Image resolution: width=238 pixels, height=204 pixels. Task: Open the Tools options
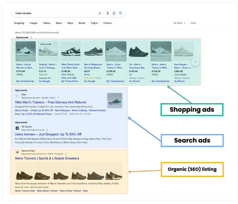point(193,23)
